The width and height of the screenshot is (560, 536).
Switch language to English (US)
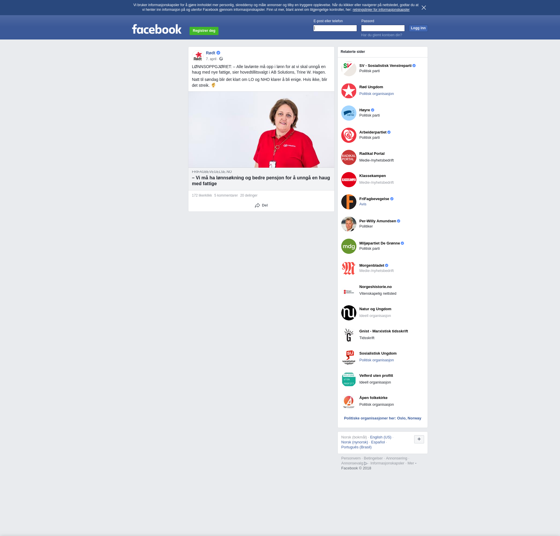(x=381, y=437)
